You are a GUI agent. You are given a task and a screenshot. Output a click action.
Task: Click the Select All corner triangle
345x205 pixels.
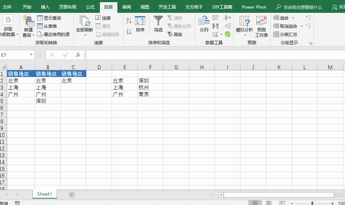[x=4, y=67]
